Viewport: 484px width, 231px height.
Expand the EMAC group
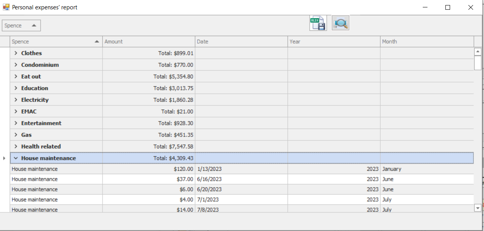click(16, 112)
